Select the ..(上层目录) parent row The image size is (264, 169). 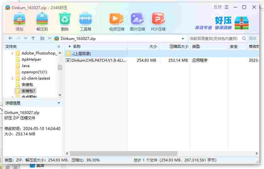click(x=162, y=54)
